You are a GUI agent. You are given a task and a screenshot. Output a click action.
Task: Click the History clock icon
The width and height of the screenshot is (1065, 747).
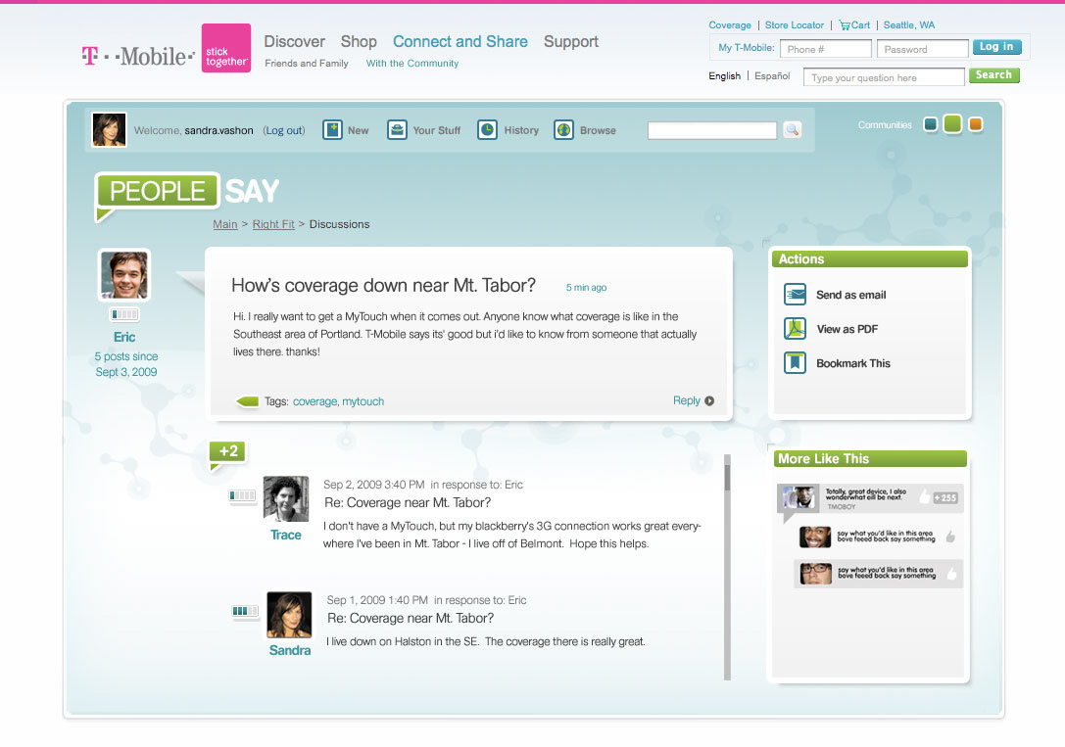(x=487, y=129)
